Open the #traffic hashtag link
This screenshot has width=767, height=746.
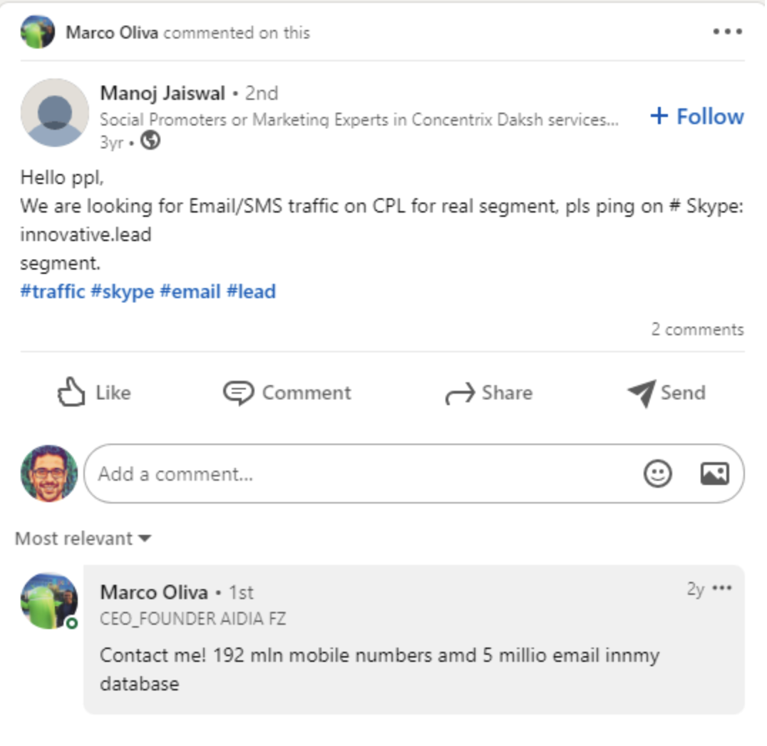(x=53, y=292)
